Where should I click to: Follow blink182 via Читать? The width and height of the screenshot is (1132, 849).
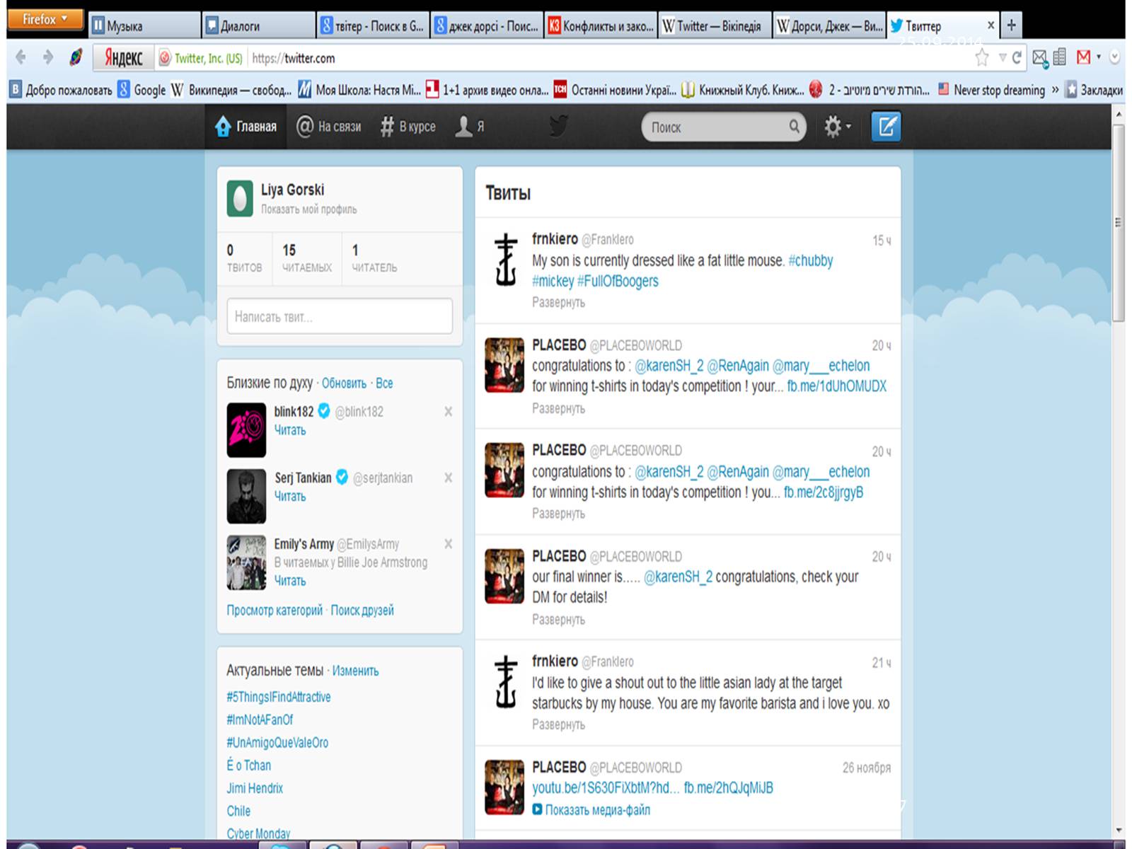tap(290, 430)
